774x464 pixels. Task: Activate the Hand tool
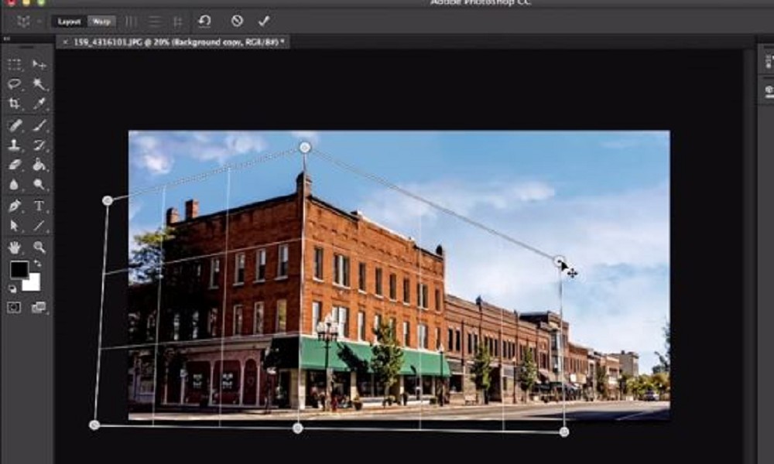(15, 247)
